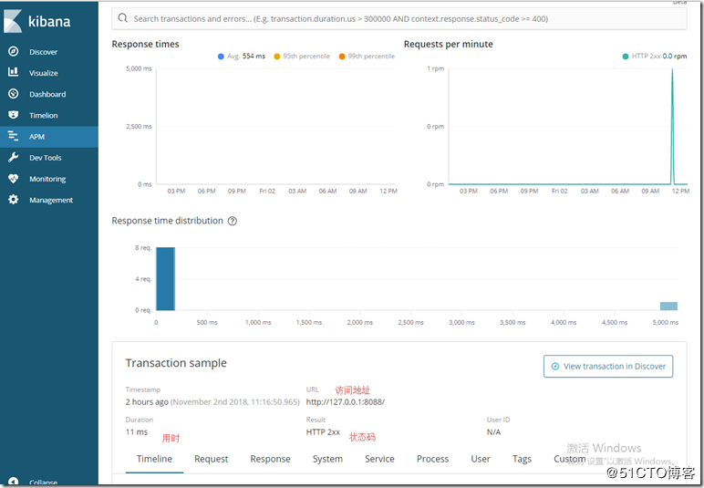Open the Visualize menu label

pos(44,73)
